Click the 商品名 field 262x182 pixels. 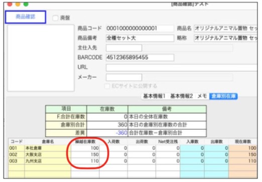click(226, 29)
